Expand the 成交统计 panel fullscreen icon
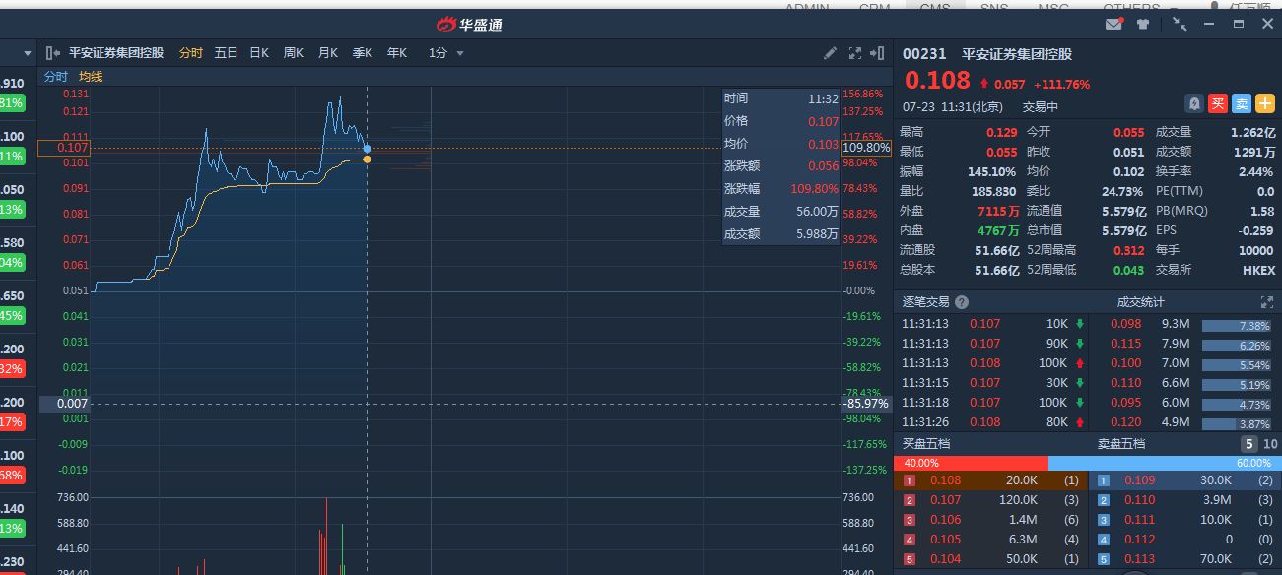The image size is (1282, 575). pyautogui.click(x=1267, y=302)
